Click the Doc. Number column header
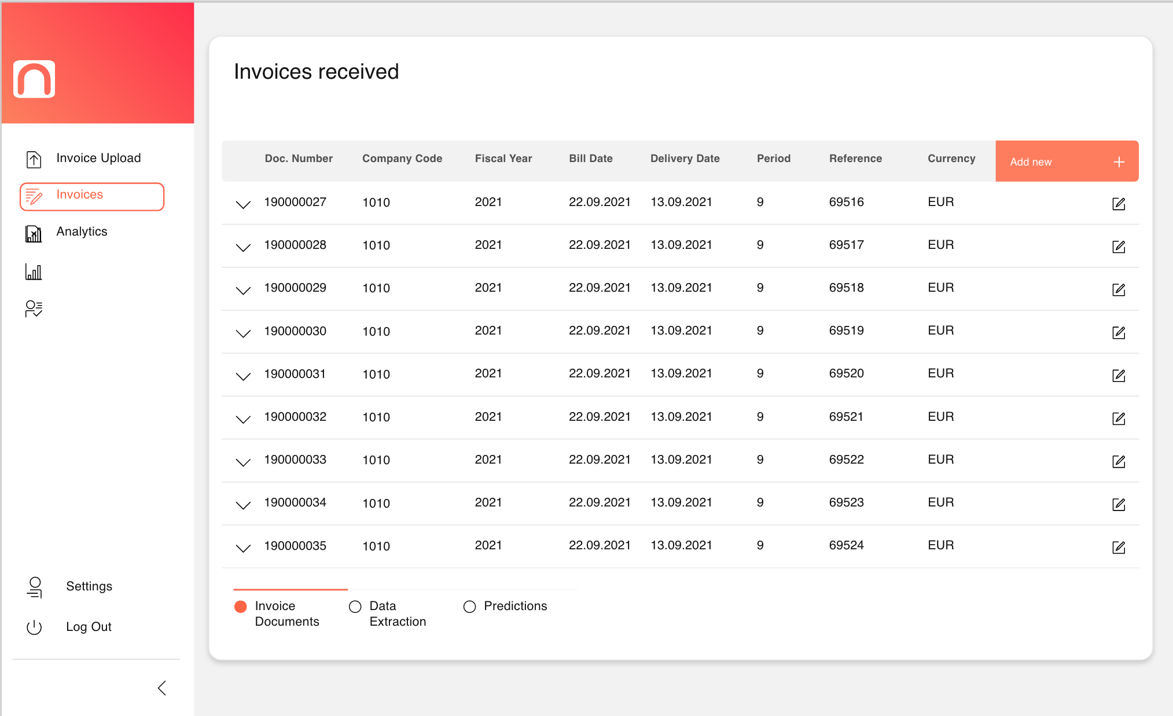This screenshot has height=716, width=1173. point(299,159)
